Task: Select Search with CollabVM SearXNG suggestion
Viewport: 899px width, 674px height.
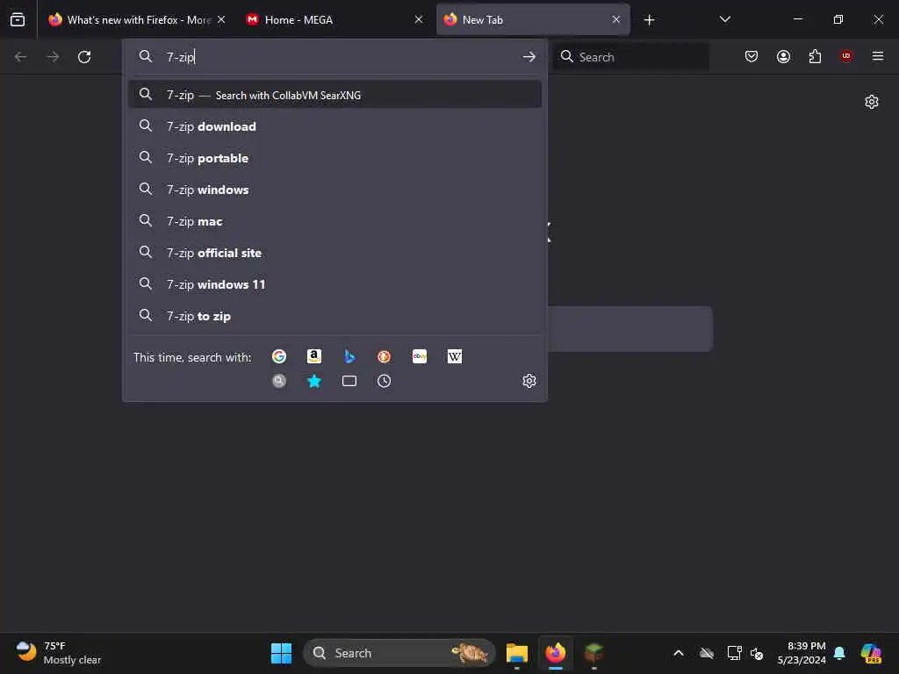Action: [334, 95]
